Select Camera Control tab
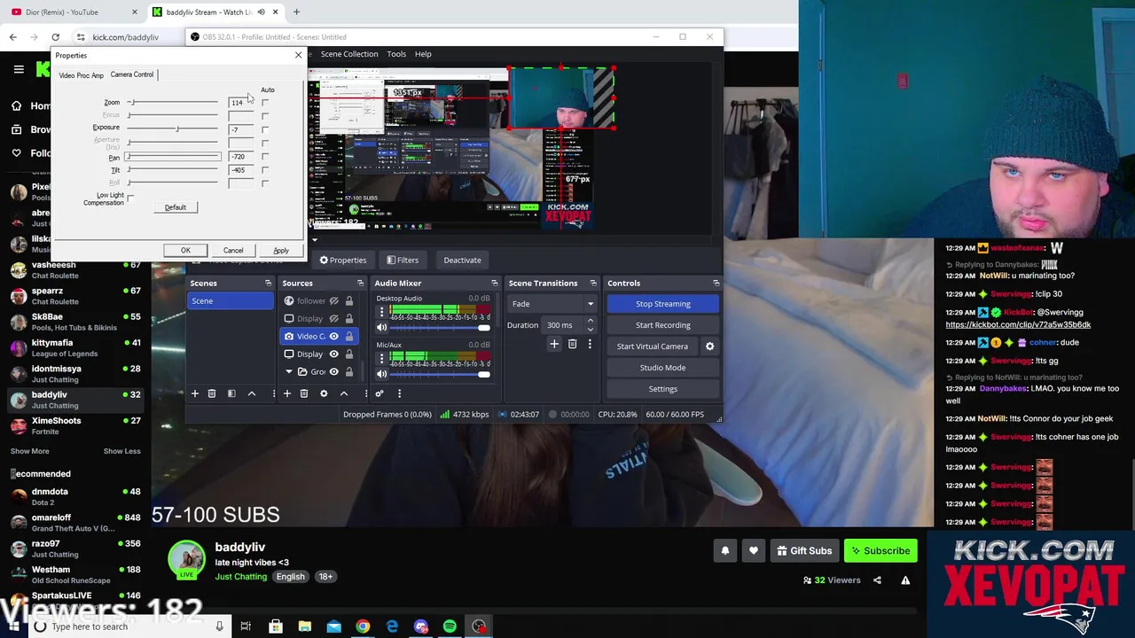 [132, 74]
